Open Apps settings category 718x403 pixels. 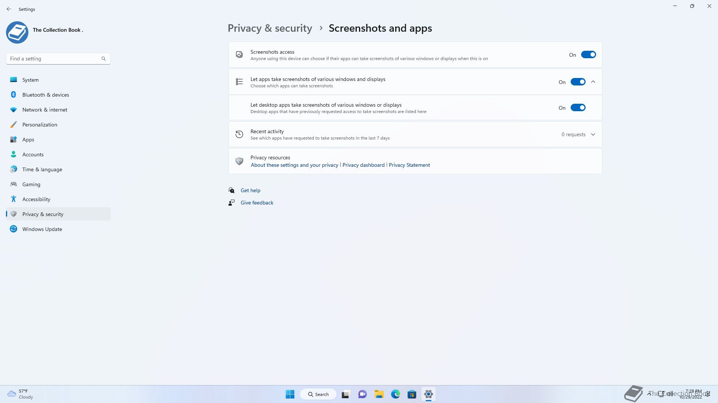pos(58,140)
